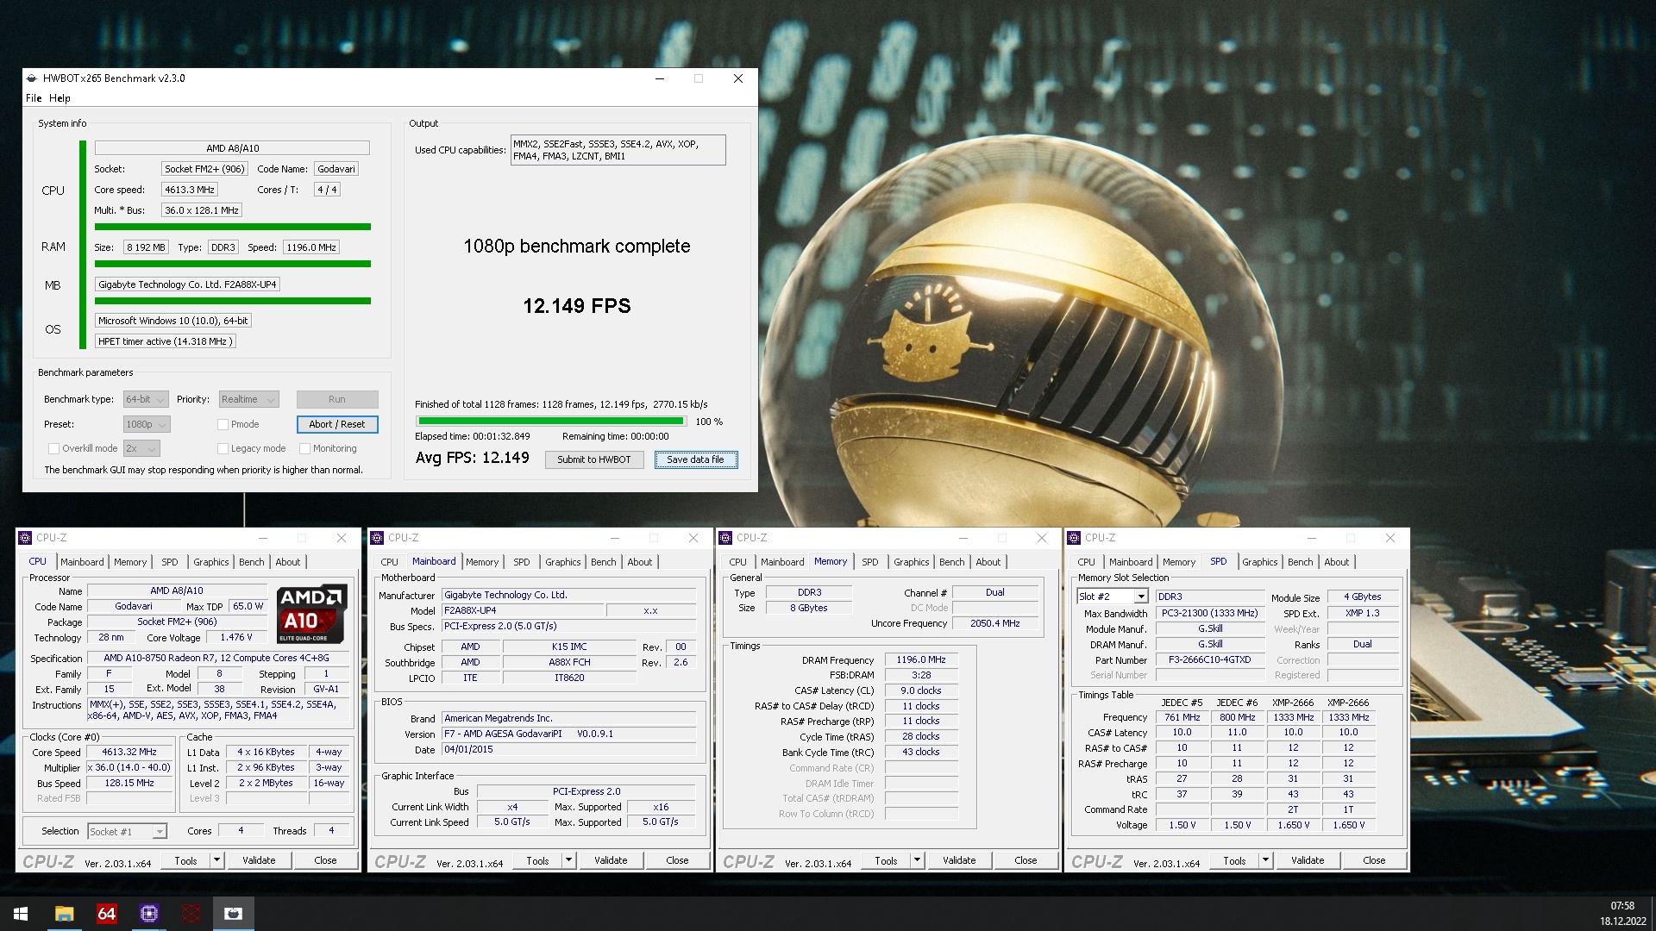The width and height of the screenshot is (1656, 931).
Task: Enable the Monitoring checkbox
Action: 304,448
